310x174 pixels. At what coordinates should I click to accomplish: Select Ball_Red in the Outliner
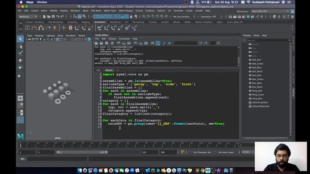[256, 60]
